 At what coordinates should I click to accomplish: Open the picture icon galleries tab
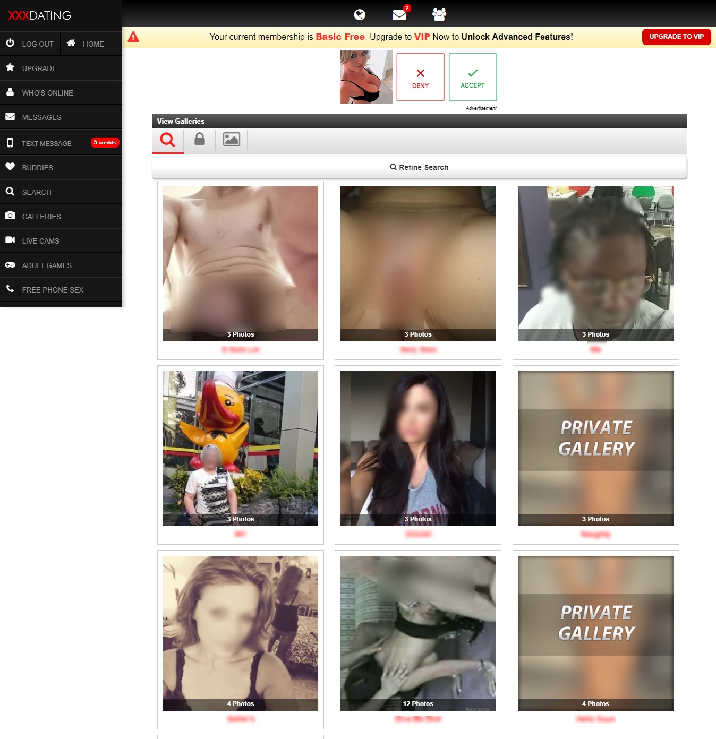[x=232, y=140]
